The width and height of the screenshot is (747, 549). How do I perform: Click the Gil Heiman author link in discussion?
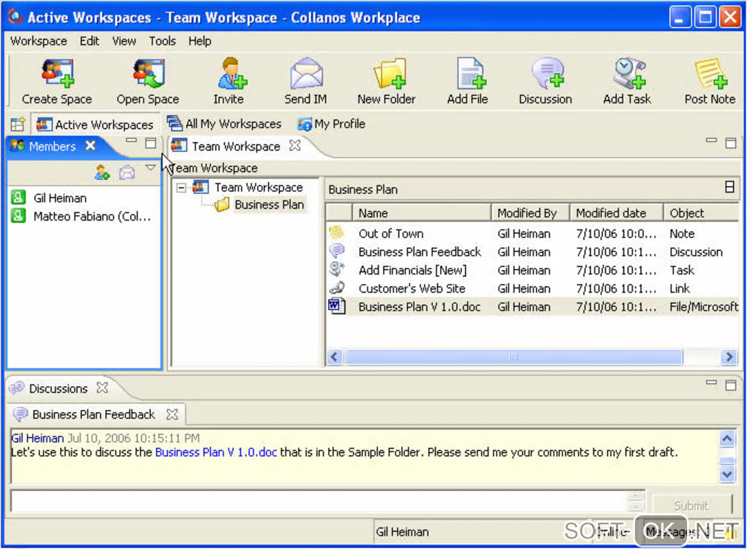(37, 438)
